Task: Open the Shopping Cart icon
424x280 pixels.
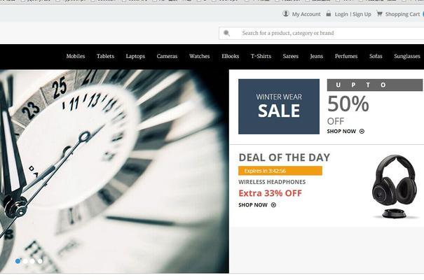Action: (x=379, y=13)
